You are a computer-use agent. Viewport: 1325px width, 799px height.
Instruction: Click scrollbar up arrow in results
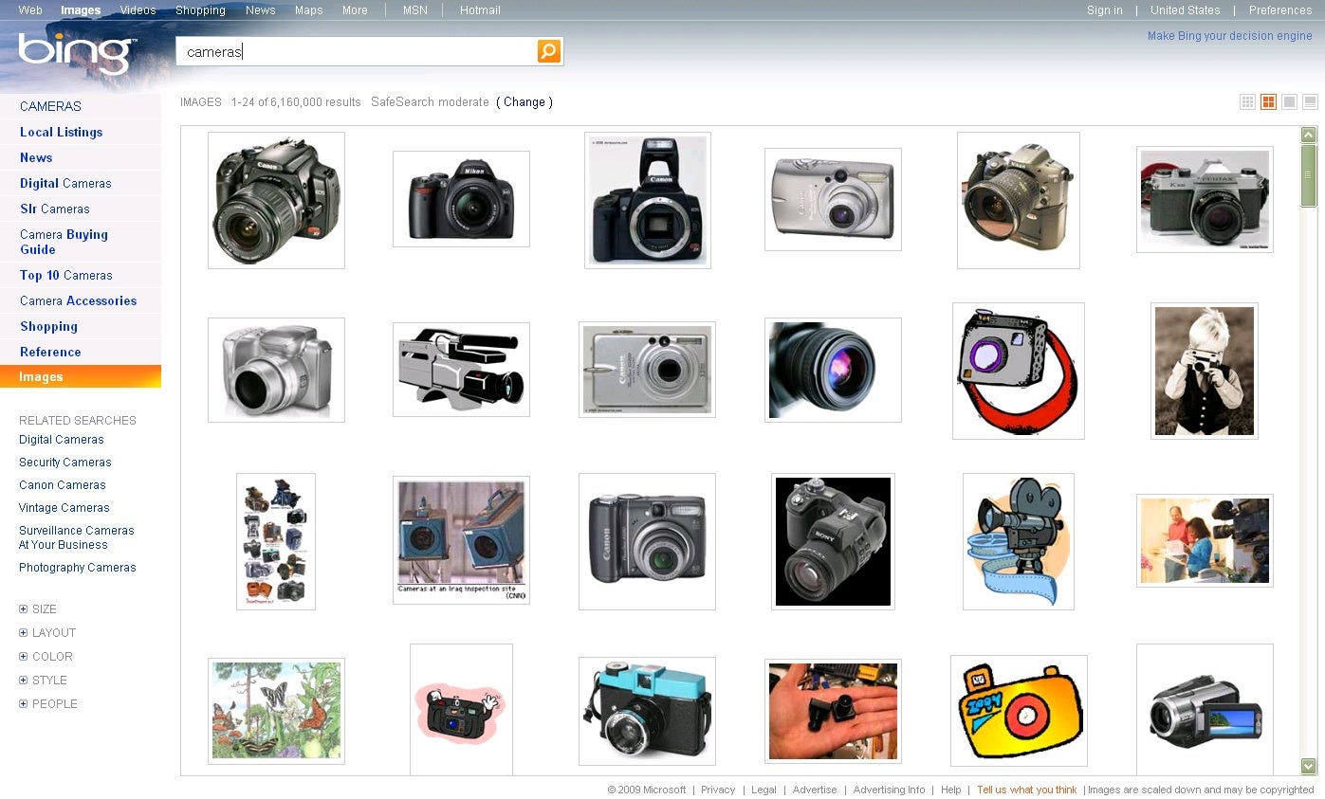click(x=1309, y=135)
